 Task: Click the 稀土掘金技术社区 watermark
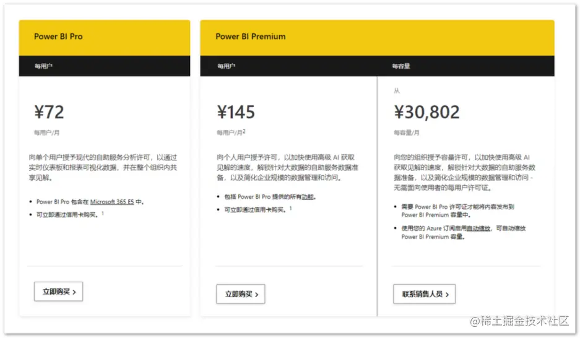(519, 321)
